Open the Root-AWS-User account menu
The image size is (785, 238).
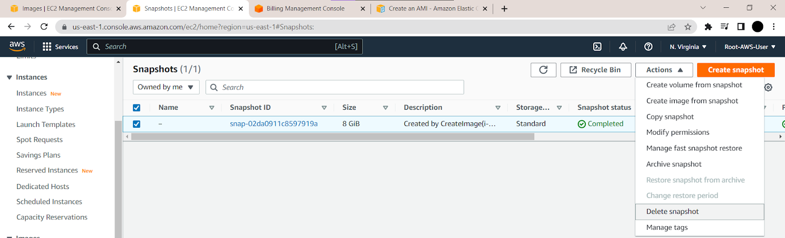click(x=750, y=47)
